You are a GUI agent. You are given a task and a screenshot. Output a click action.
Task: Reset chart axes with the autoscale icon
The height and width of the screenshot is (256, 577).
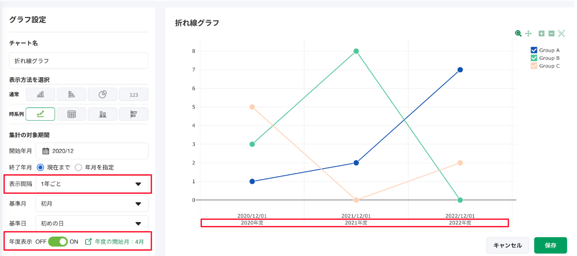(561, 33)
